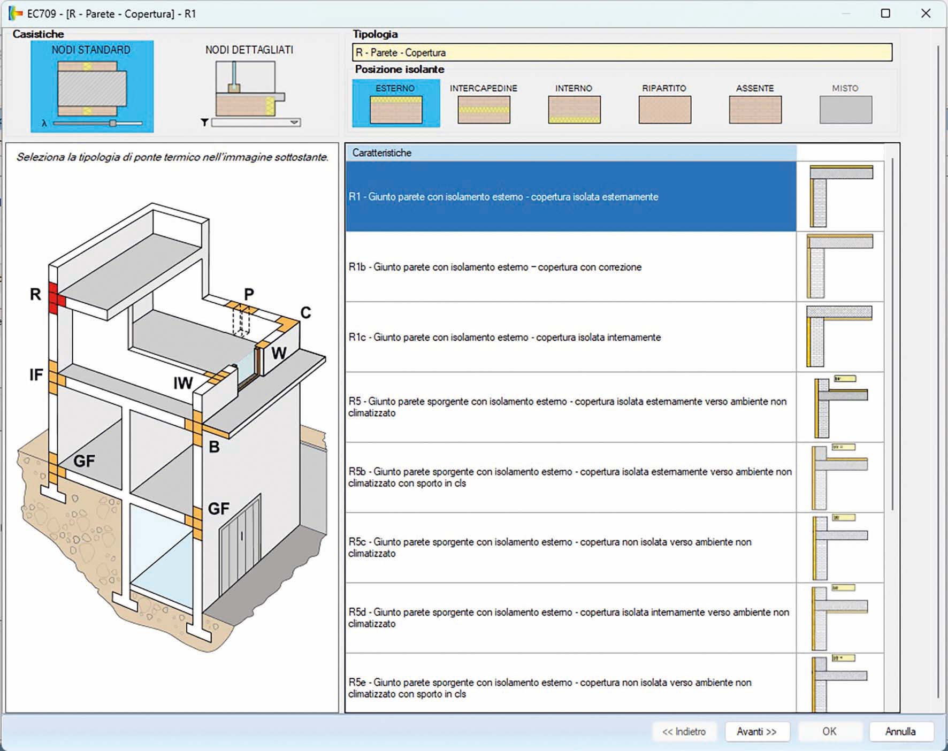
Task: Click the IW internal wall node on building
Action: click(x=218, y=377)
